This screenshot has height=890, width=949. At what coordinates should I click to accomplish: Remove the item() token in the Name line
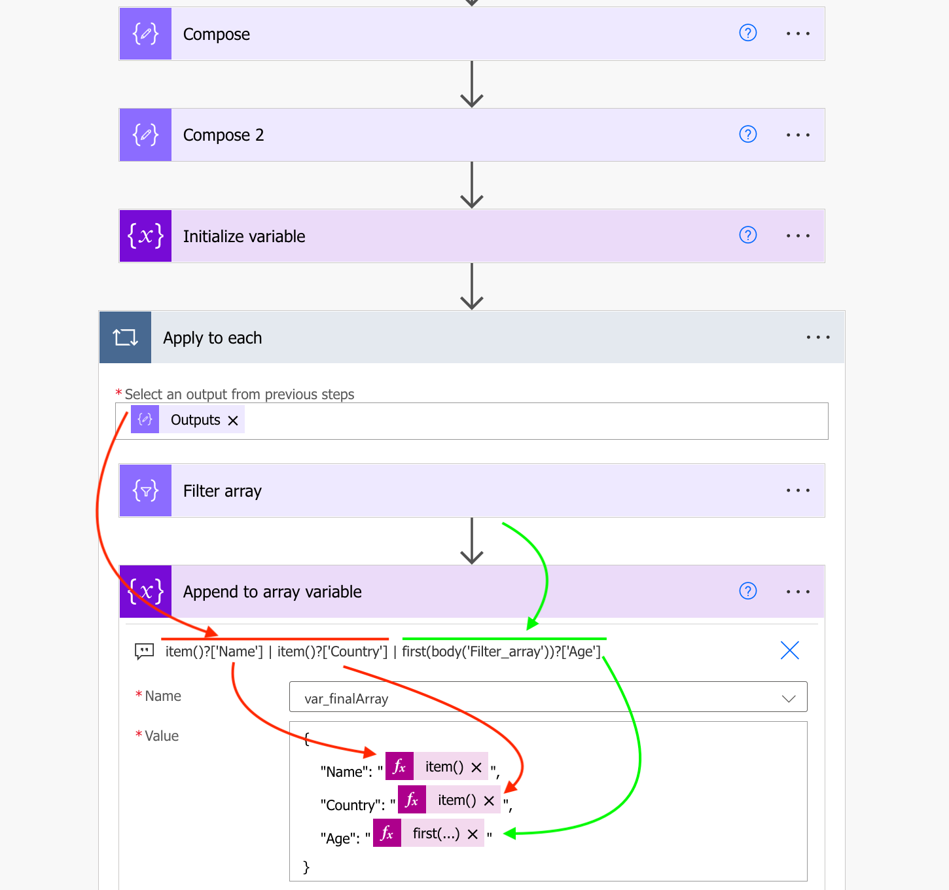476,767
